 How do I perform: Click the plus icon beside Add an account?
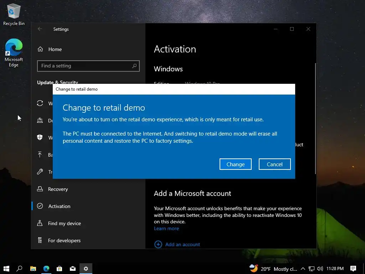[158, 244]
